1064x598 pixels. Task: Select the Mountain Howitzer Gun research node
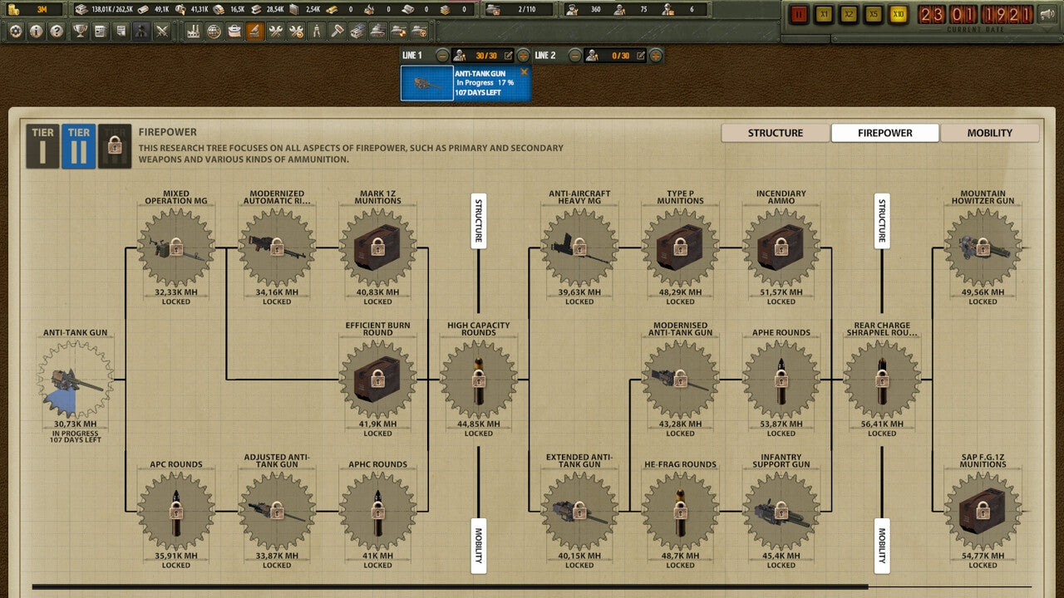(x=983, y=247)
